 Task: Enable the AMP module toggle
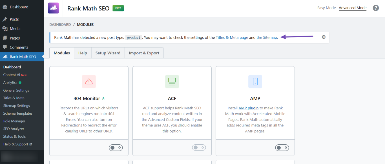(282, 147)
